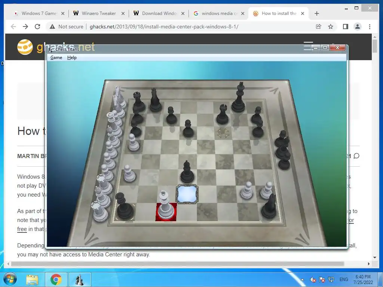Click the black knight next to top-left rook
Image resolution: width=383 pixels, height=287 pixels.
(155, 100)
